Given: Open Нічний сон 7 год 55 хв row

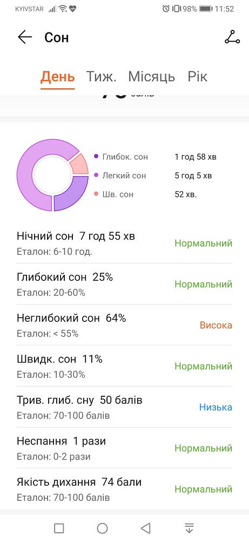Looking at the screenshot, I should coord(124,243).
